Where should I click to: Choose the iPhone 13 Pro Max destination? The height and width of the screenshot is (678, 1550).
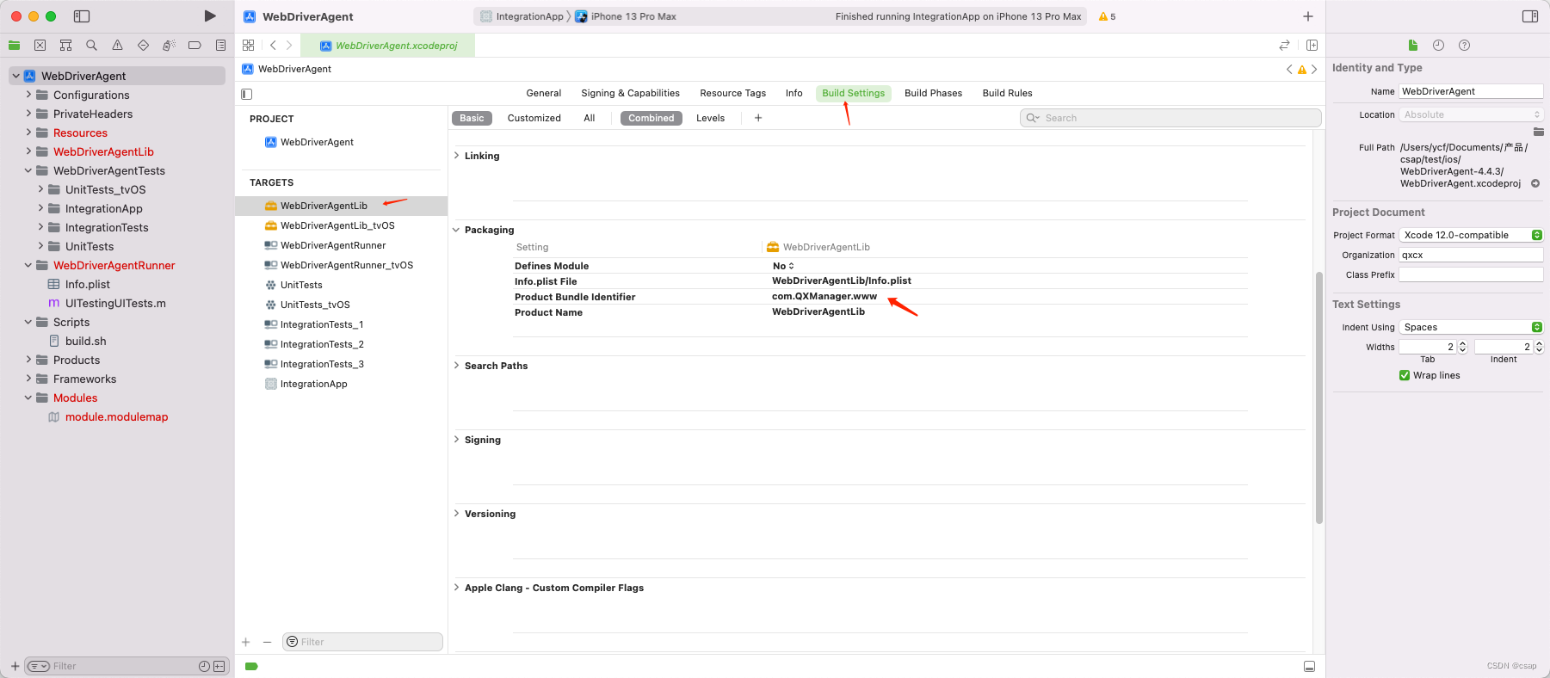pyautogui.click(x=626, y=16)
